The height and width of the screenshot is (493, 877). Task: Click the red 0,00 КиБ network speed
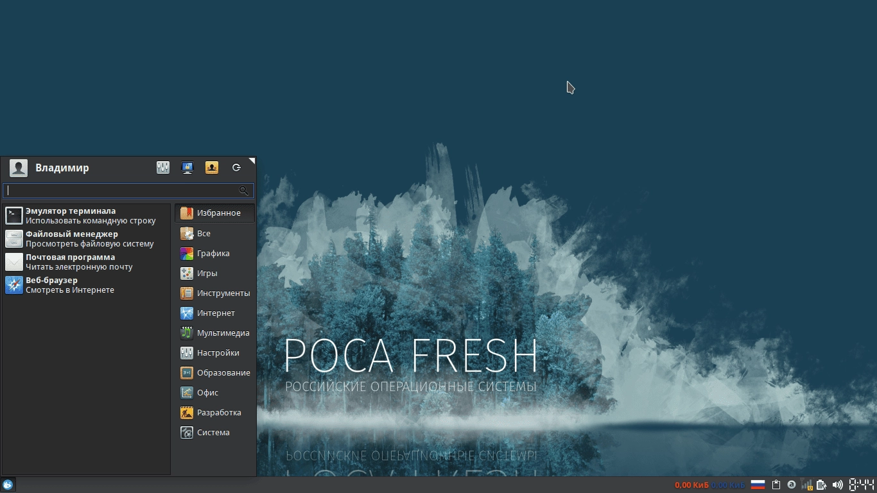click(x=691, y=485)
